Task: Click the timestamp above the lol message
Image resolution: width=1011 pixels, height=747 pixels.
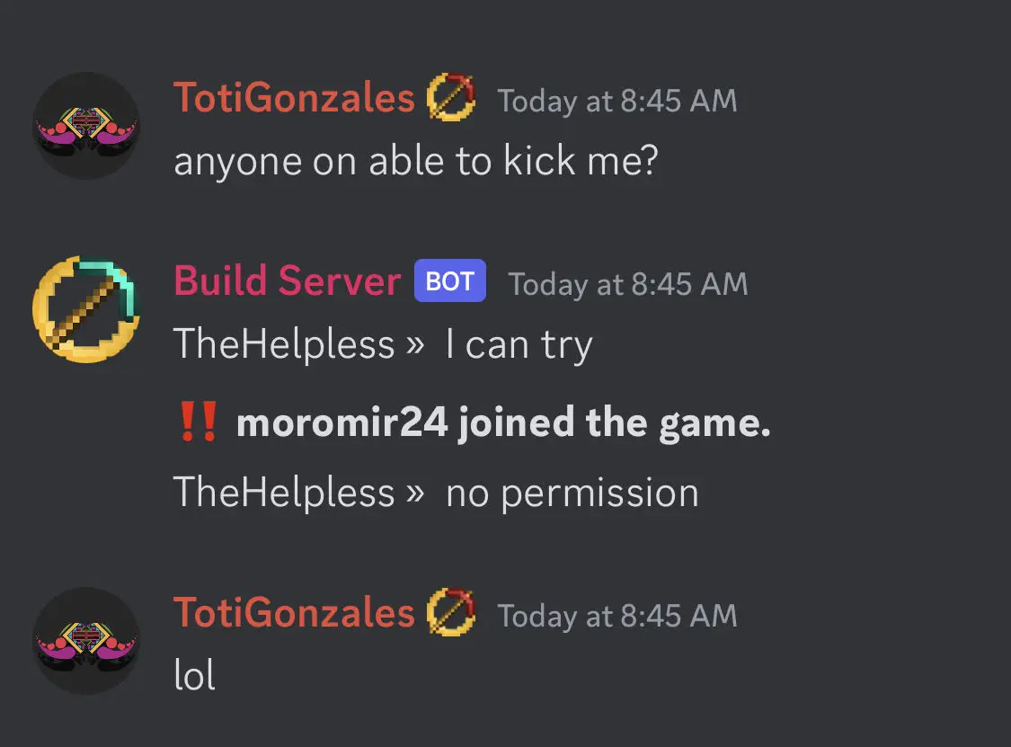Action: (x=616, y=616)
